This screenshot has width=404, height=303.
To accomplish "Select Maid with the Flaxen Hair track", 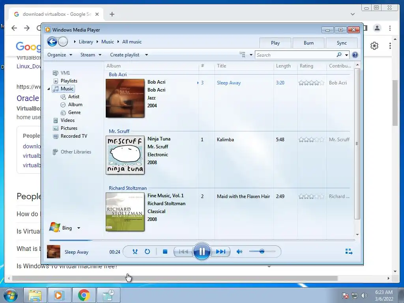I will click(243, 196).
